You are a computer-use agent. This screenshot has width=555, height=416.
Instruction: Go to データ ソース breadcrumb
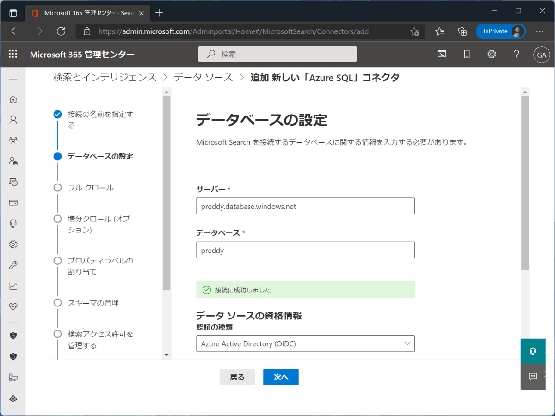pos(203,77)
